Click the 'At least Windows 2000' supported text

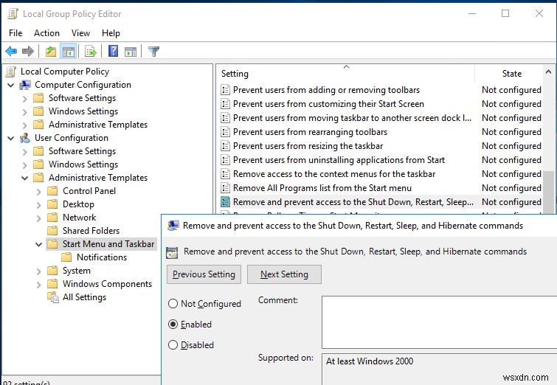tap(370, 361)
